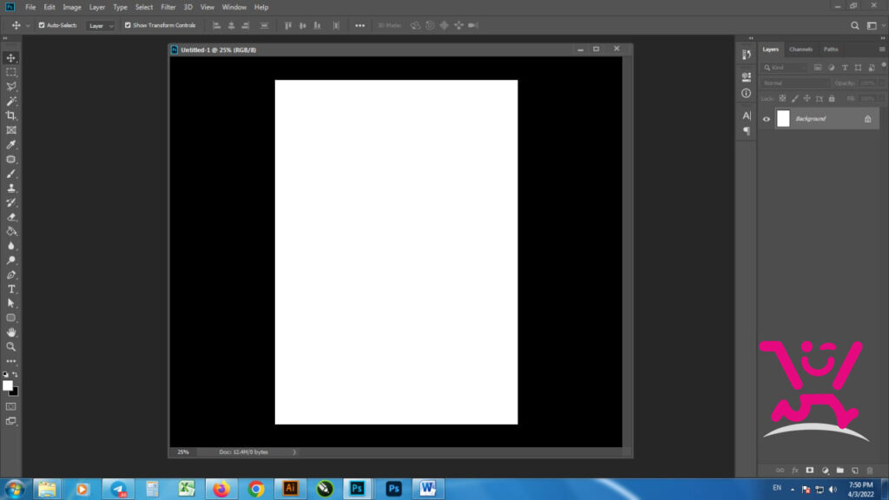This screenshot has width=889, height=500.
Task: Select the Eraser tool
Action: pyautogui.click(x=10, y=217)
